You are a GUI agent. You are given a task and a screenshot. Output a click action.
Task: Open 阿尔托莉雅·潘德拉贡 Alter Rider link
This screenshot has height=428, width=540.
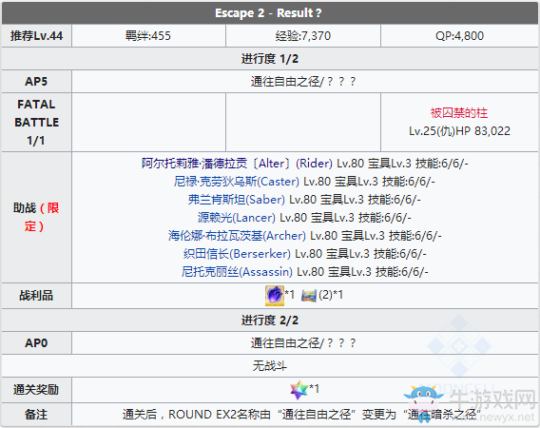[x=237, y=164]
